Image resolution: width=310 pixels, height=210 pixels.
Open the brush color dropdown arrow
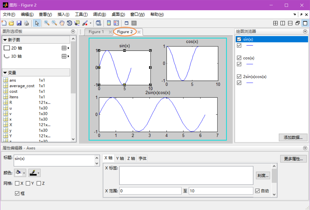pyautogui.click(x=90, y=23)
